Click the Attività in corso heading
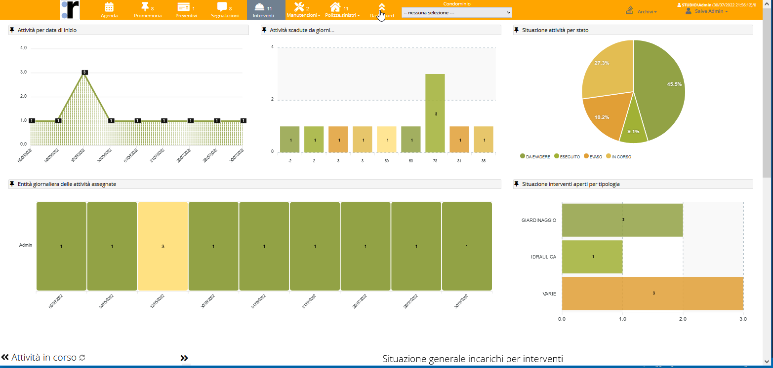 tap(44, 358)
